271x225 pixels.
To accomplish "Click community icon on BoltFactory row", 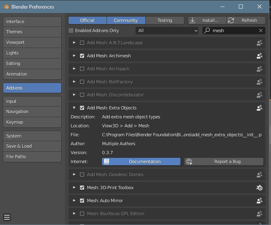I will 259,82.
